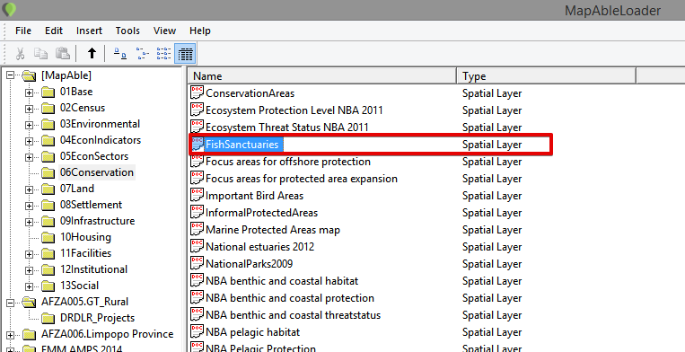Viewport: 685px width, 352px height.
Task: Click the National estuaries 2012 layer icon
Action: coord(197,246)
